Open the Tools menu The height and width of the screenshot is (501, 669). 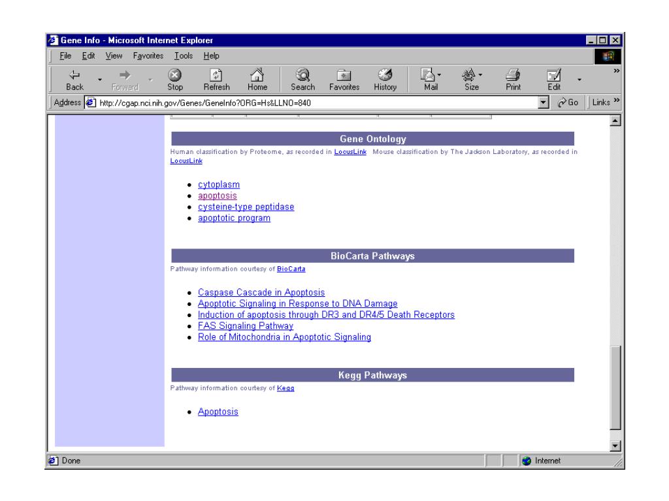(x=184, y=56)
